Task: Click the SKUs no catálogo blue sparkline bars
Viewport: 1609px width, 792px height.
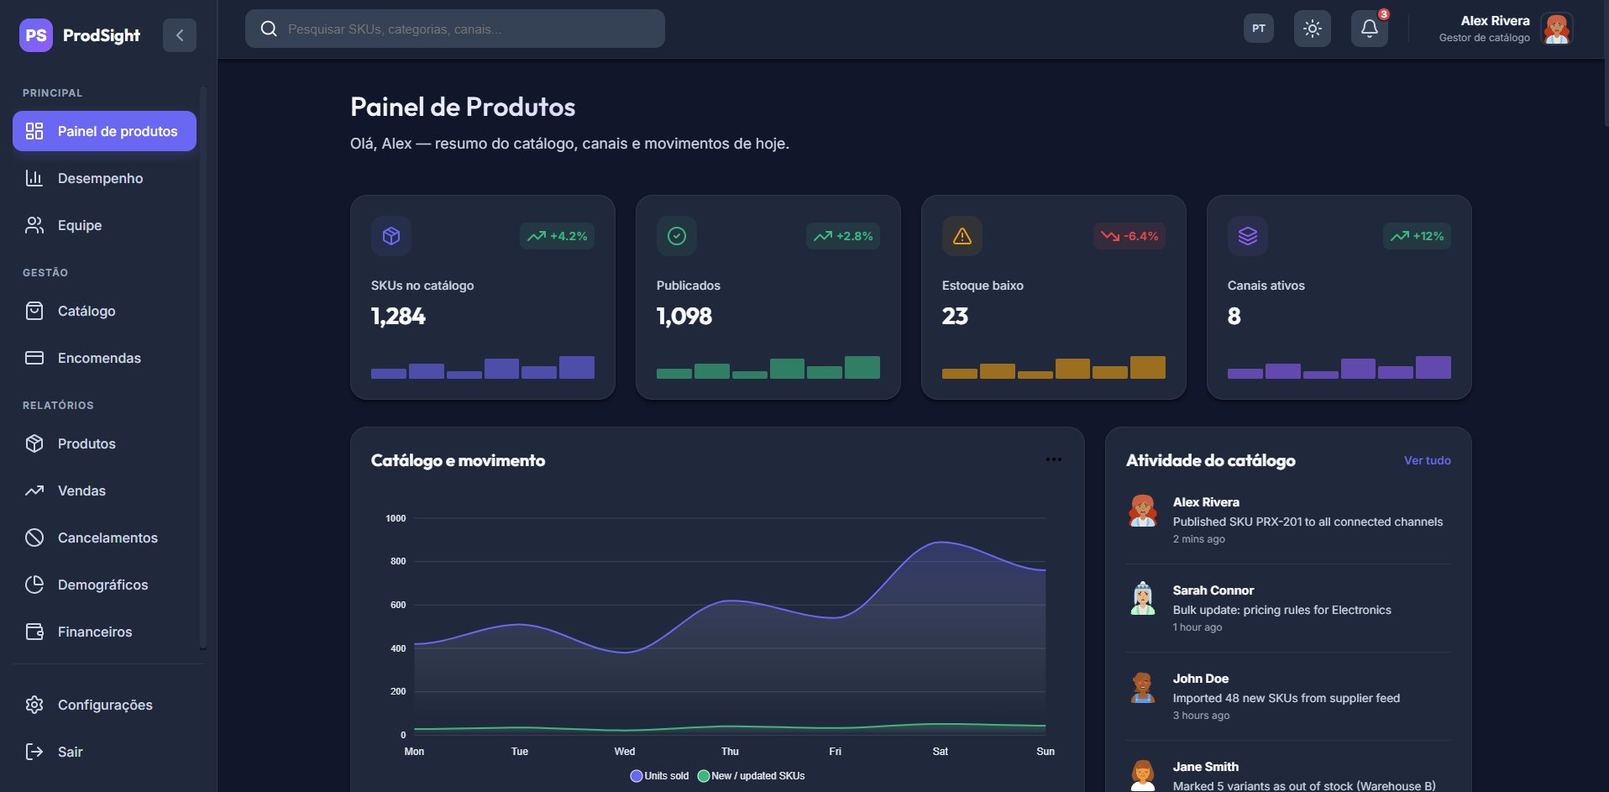Action: click(483, 367)
